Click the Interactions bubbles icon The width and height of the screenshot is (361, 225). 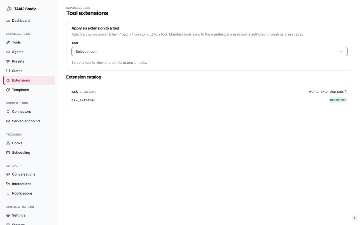(x=8, y=184)
